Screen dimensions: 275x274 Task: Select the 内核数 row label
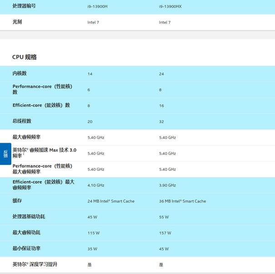20,73
